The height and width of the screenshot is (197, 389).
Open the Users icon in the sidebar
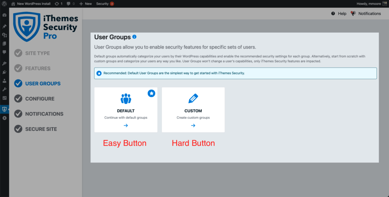click(4, 81)
